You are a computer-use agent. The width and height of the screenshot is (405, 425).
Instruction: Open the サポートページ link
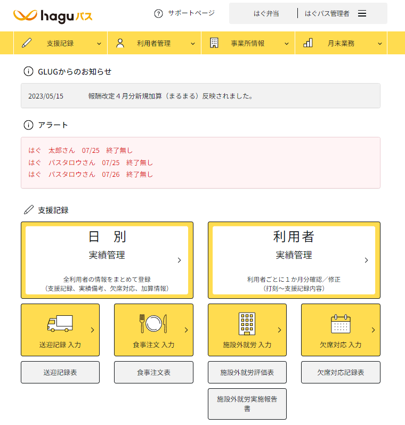coord(191,13)
